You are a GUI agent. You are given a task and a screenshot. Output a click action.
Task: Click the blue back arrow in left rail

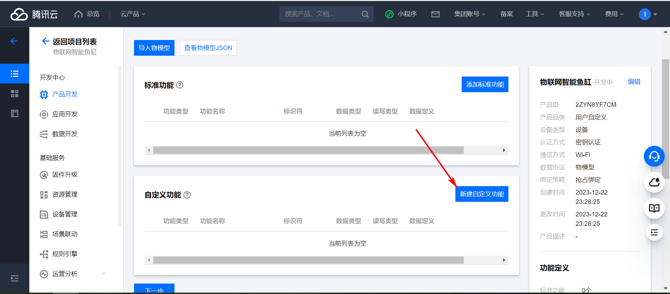click(x=14, y=41)
